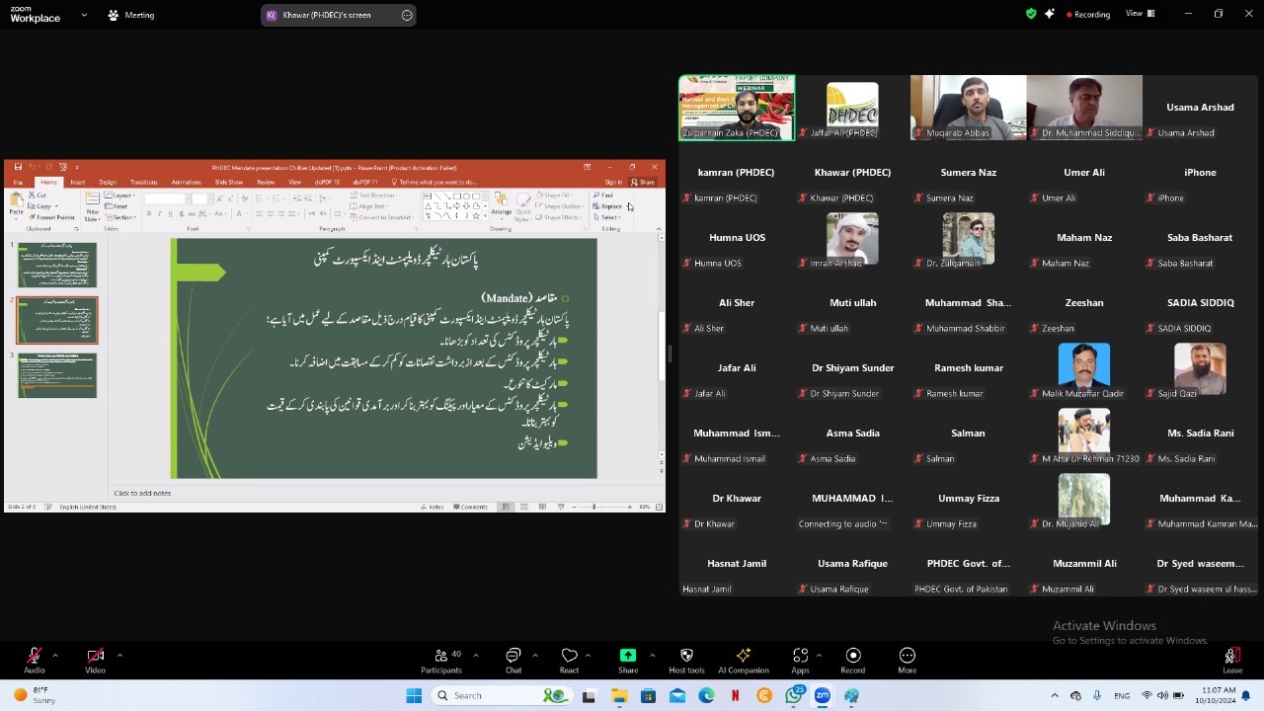Turn on the camera with Video button
This screenshot has width=1264, height=711.
(x=95, y=660)
